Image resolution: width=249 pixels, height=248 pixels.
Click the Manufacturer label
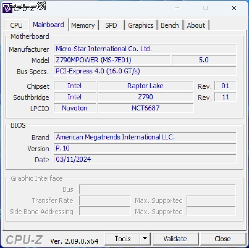pyautogui.click(x=29, y=49)
